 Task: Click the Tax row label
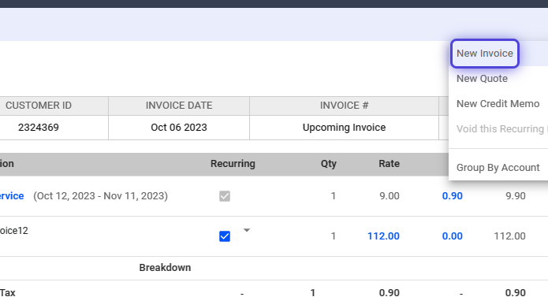(x=8, y=293)
